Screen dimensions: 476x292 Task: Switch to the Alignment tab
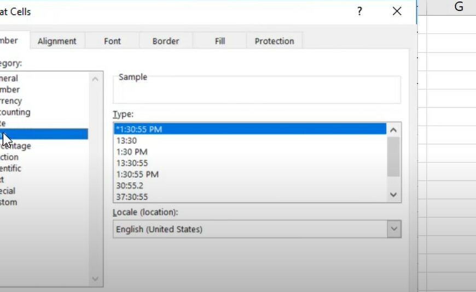[x=57, y=41]
